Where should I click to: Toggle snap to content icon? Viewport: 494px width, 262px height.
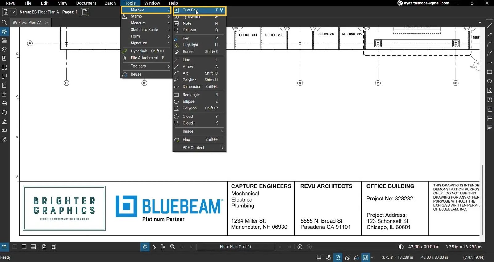pos(338,257)
